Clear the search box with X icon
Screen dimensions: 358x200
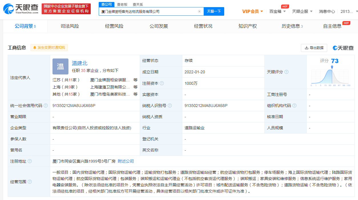[x=199, y=11]
